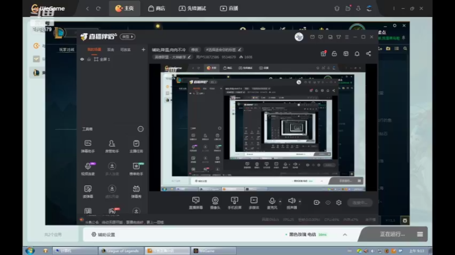Open the 玩家对战 tab in League client

[67, 50]
